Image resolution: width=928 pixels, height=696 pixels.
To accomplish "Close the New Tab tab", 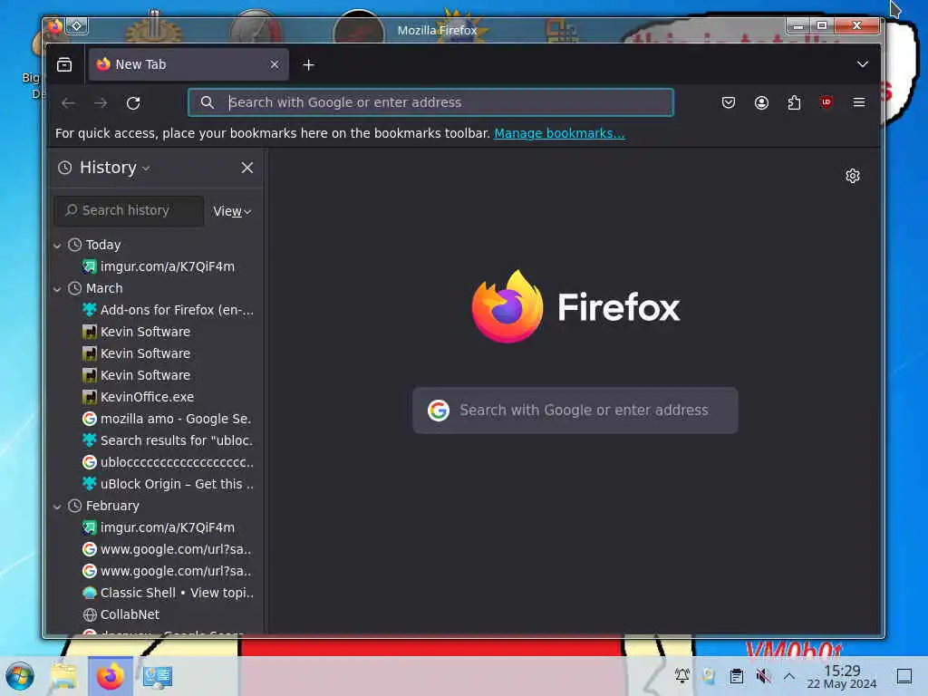I will click(x=274, y=64).
